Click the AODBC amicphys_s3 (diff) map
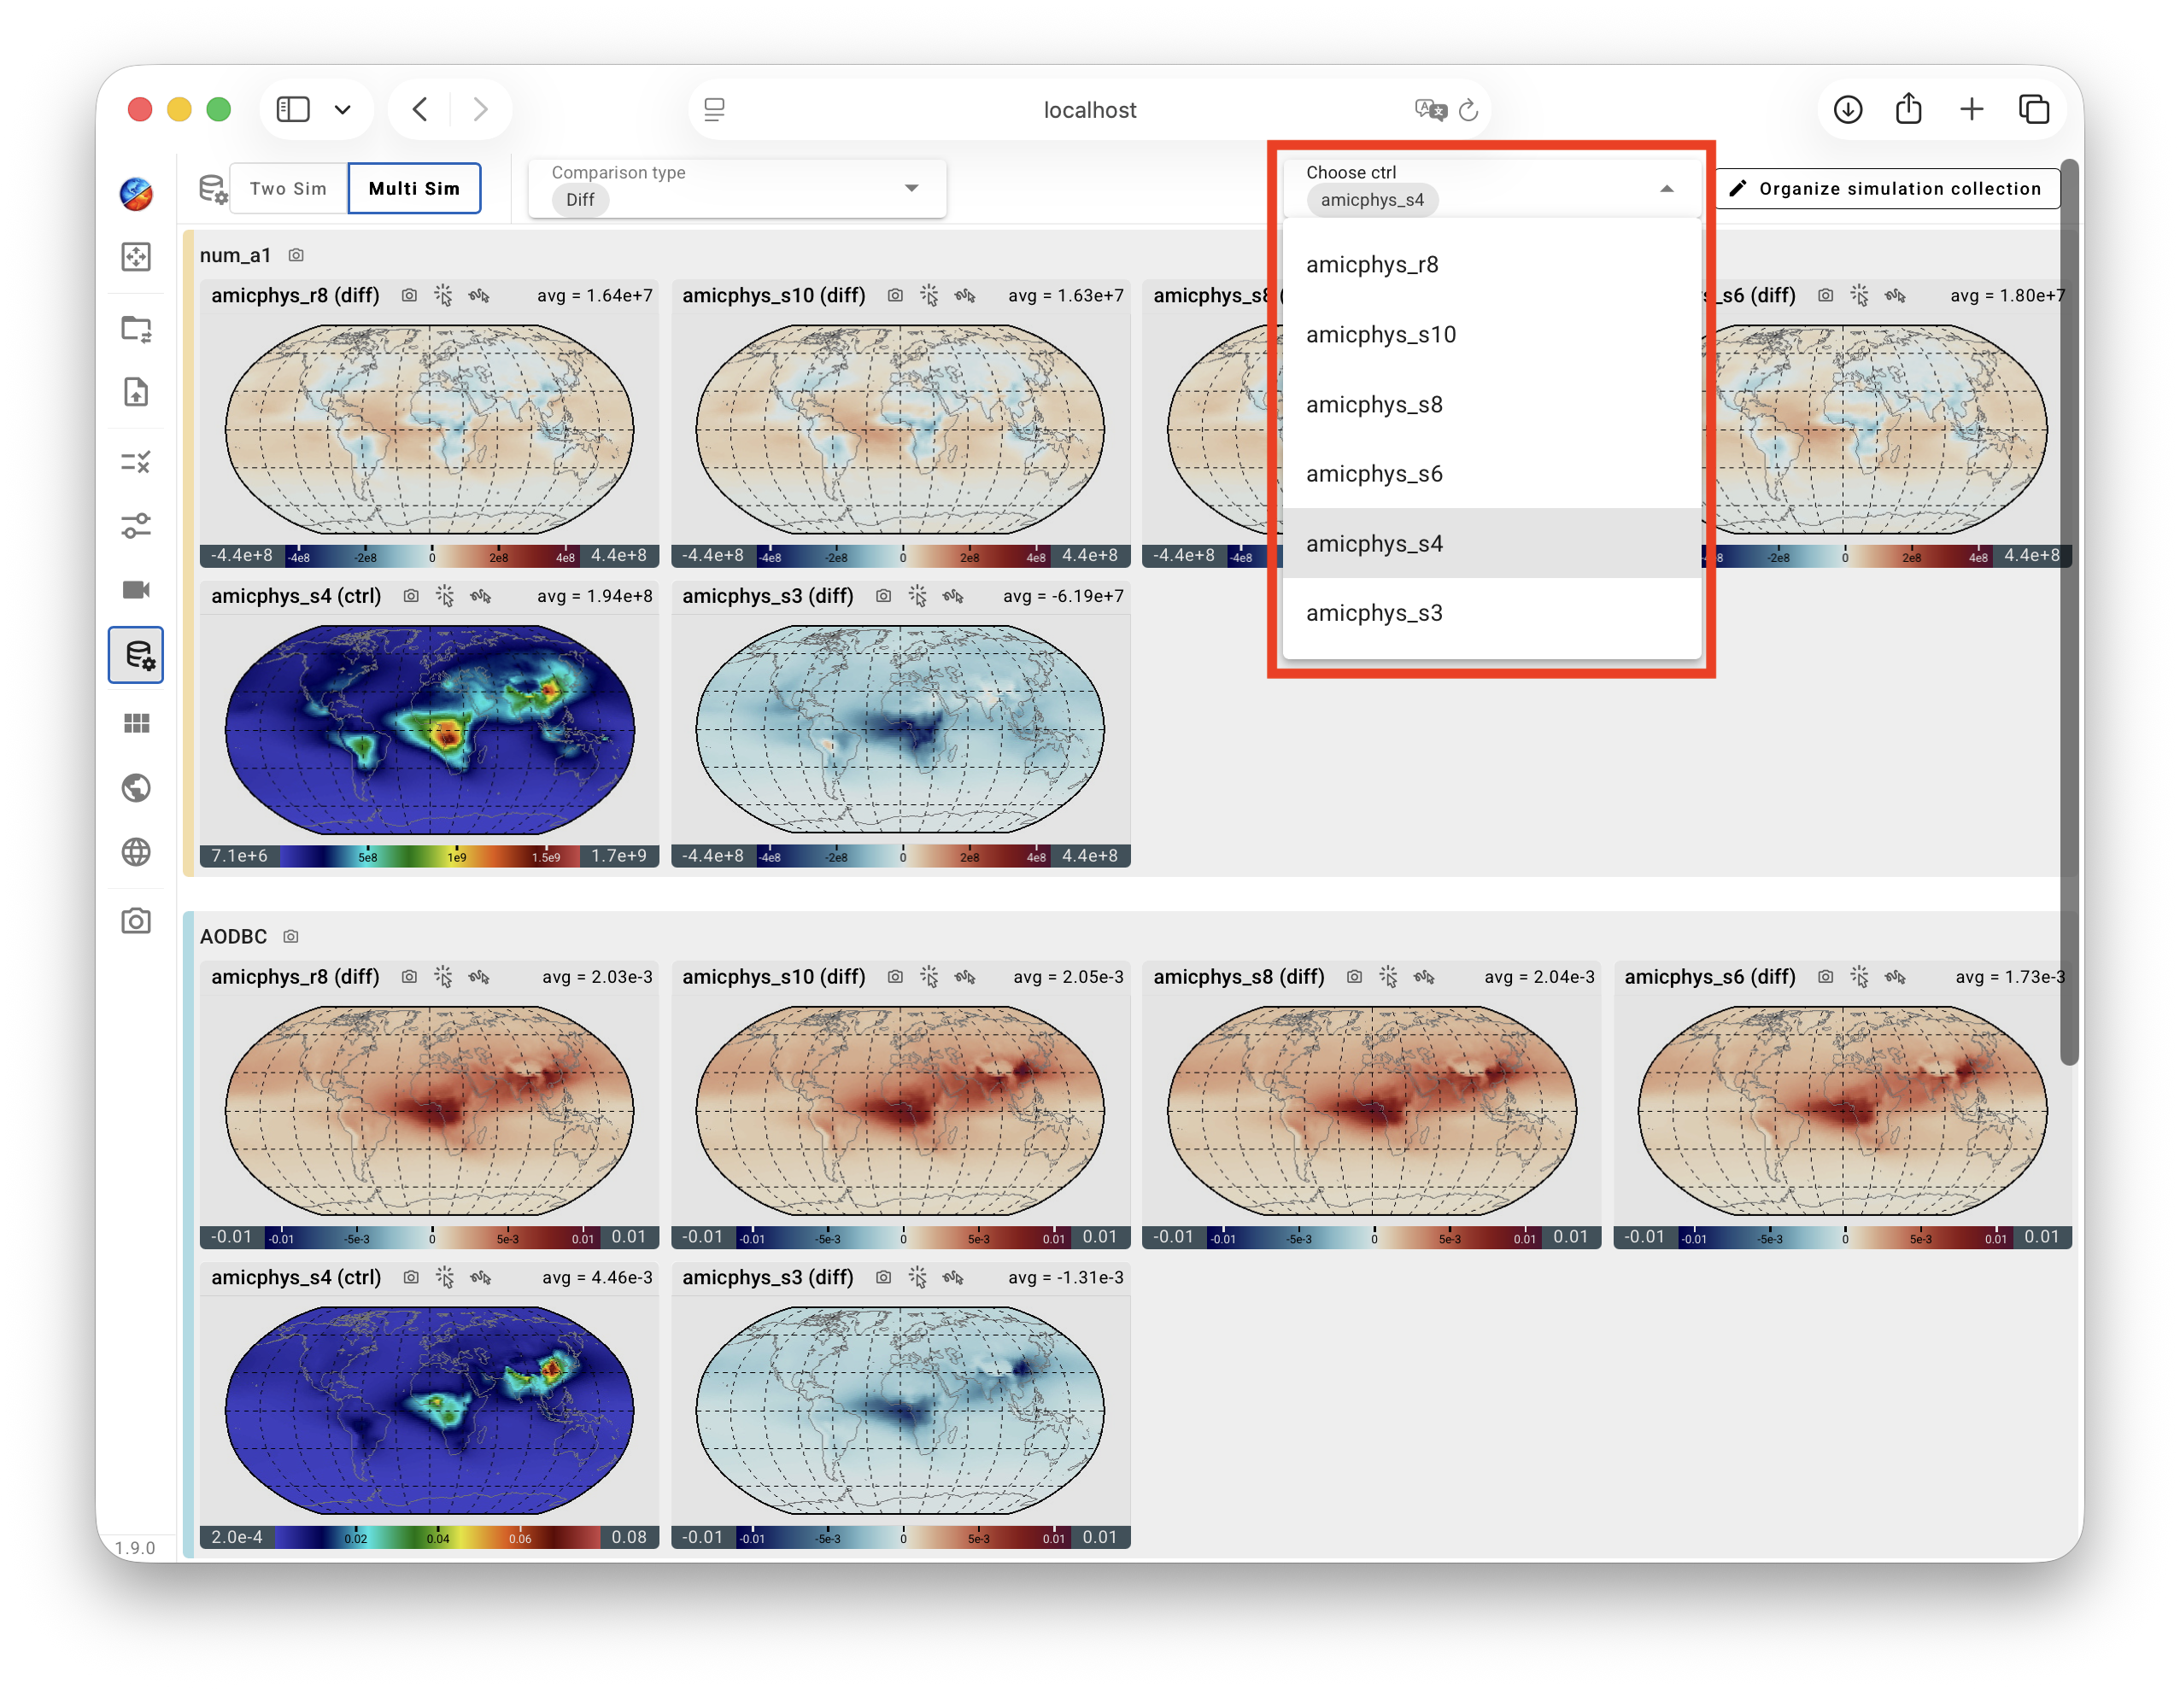Screen dimensions: 2180x1689 coord(900,1411)
